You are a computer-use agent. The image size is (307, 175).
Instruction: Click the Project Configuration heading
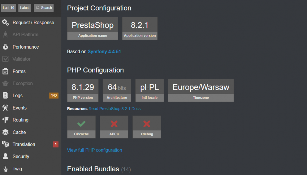[x=99, y=8]
